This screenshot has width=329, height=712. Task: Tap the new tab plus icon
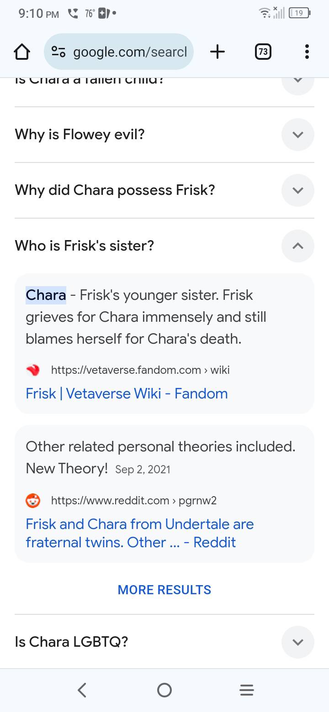(218, 52)
